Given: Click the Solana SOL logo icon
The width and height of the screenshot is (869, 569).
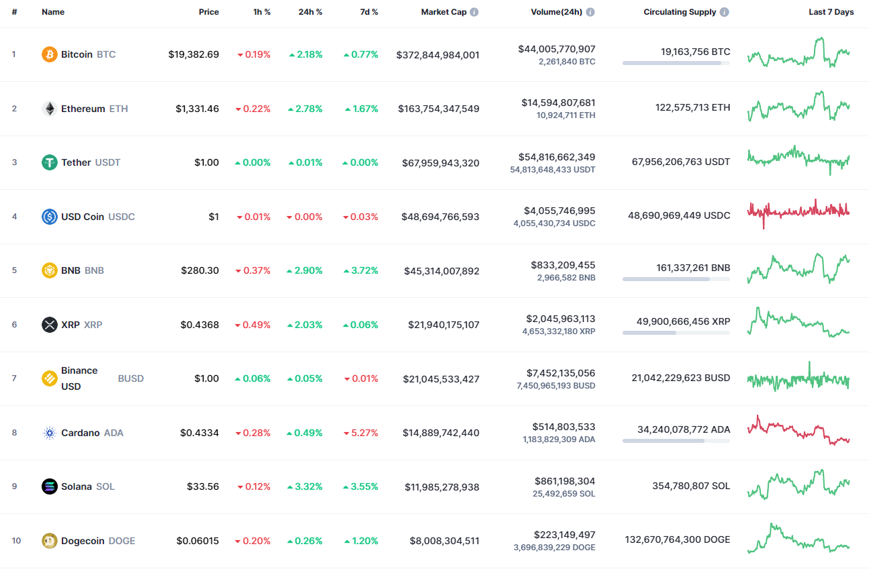Looking at the screenshot, I should coord(49,486).
